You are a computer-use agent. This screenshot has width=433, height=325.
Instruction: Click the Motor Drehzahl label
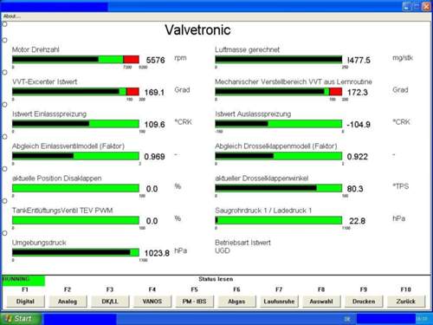[36, 49]
